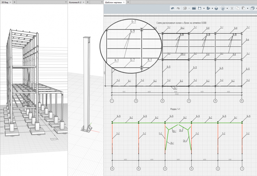257x176 pixels.
Task: Open the tab list arrow of 3D pane
Action: coord(66,2)
